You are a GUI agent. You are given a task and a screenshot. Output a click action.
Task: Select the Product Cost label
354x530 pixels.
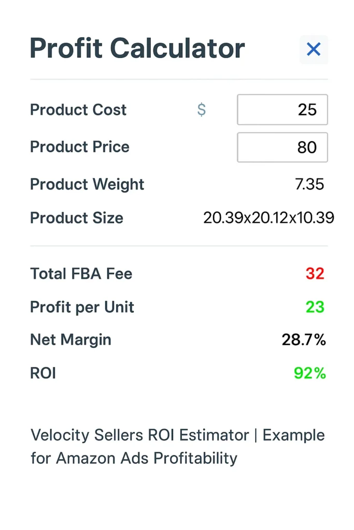coord(78,110)
